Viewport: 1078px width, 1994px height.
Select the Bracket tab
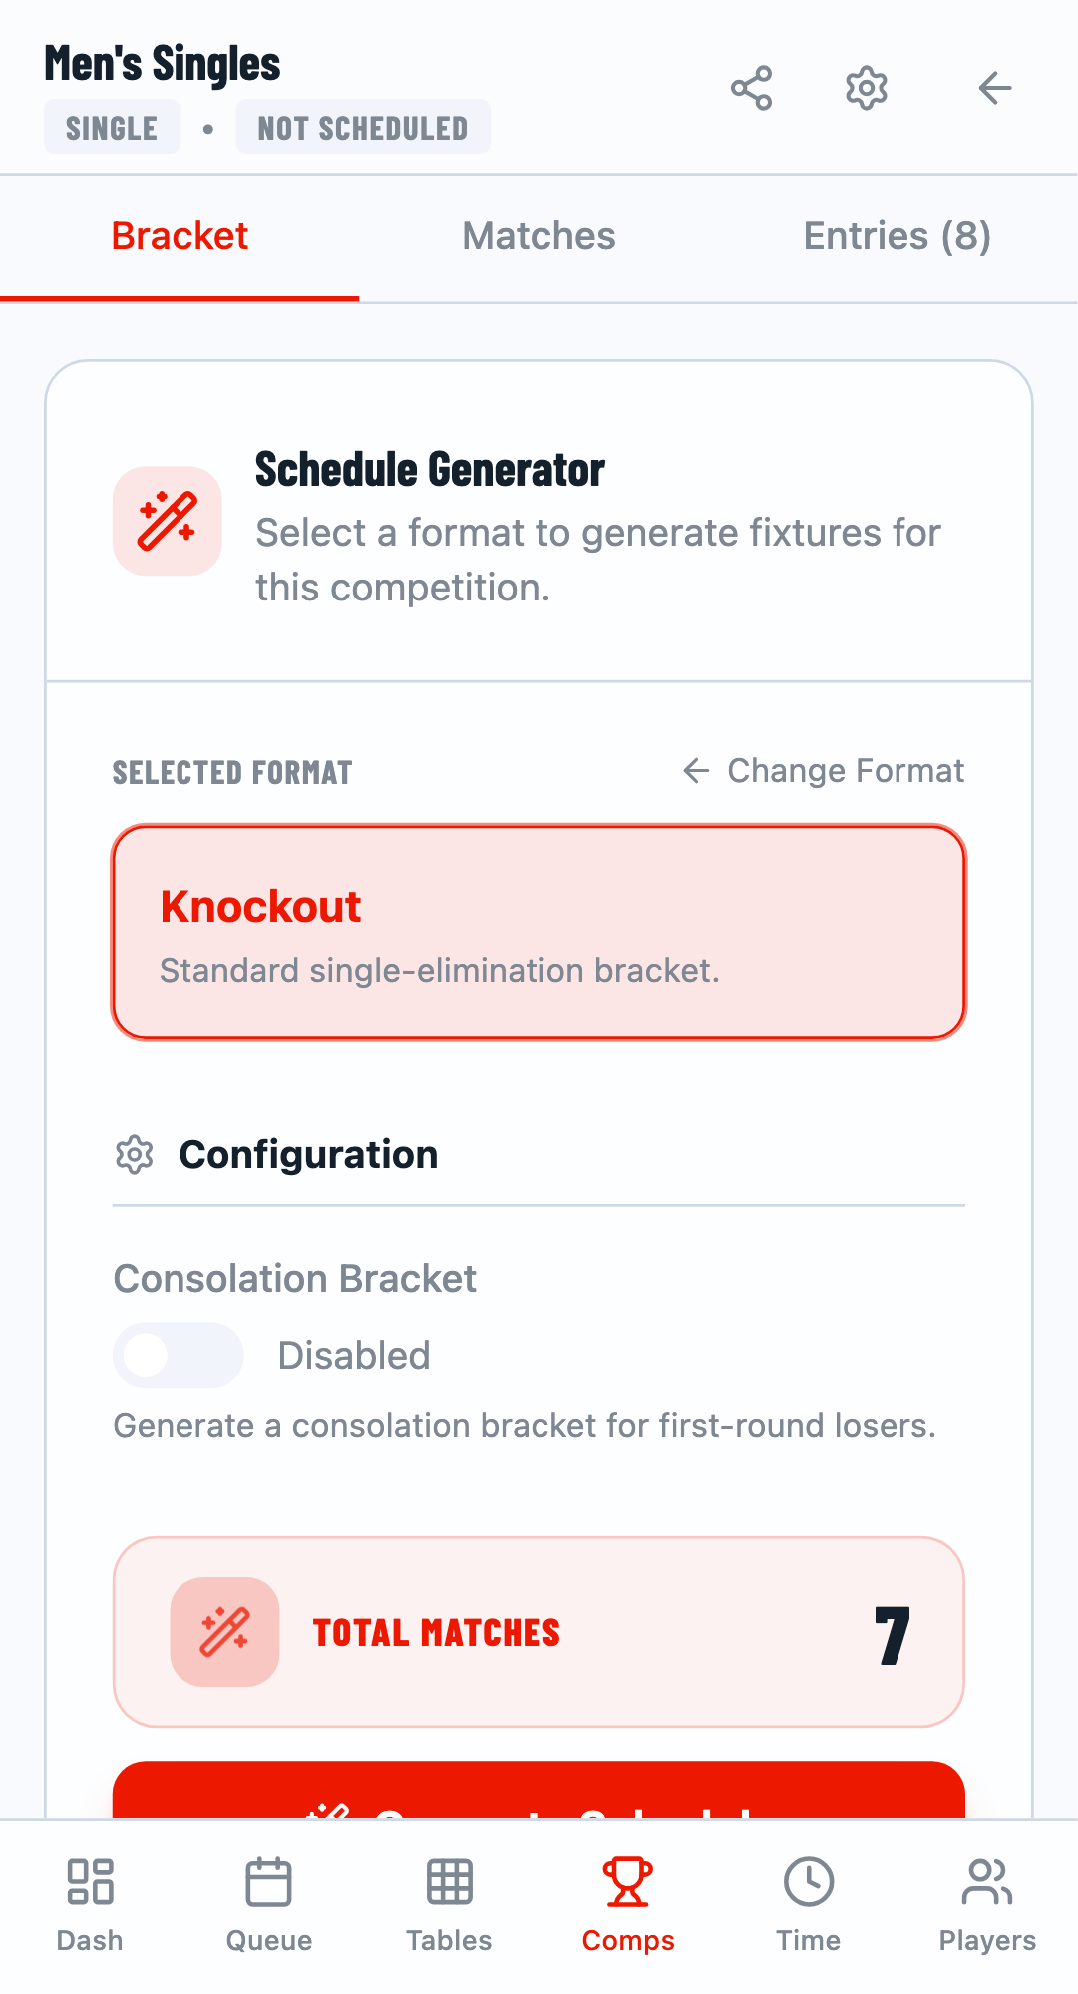180,237
